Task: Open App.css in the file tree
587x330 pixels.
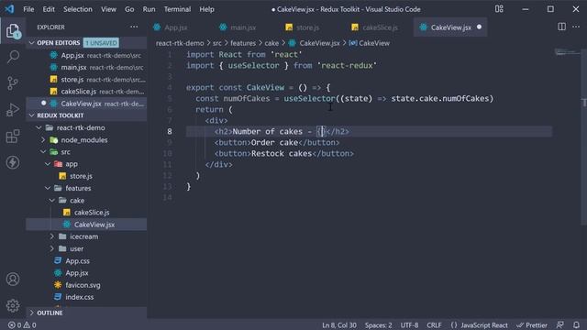Action: point(86,260)
